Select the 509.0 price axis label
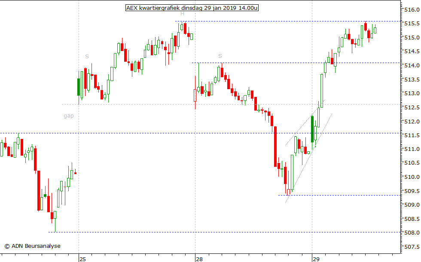 (412, 205)
